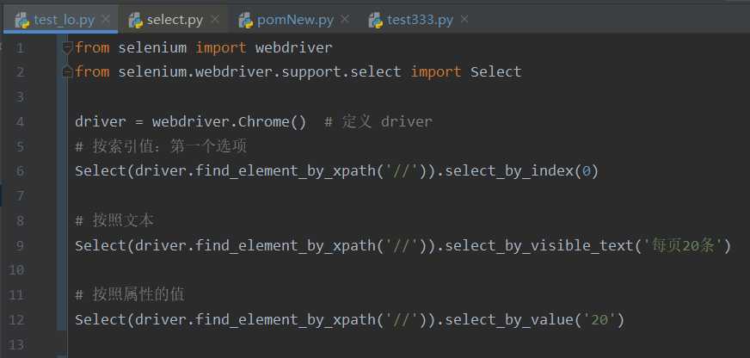
Task: Click the Select class name in the import line
Action: 495,72
